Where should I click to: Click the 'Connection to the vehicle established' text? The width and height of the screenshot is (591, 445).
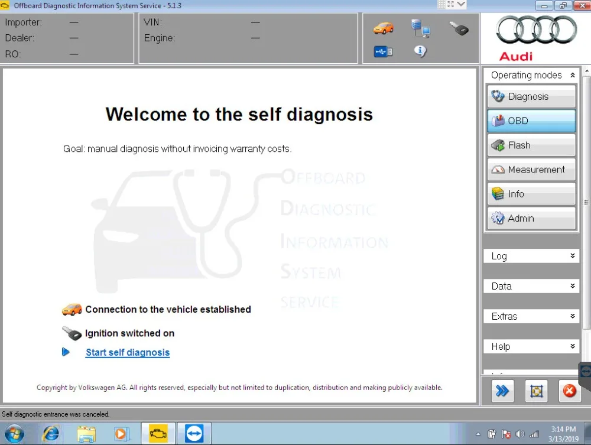click(168, 309)
